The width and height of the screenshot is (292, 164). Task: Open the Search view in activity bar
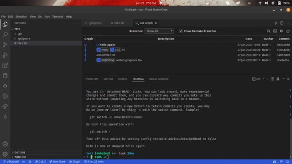point(5,35)
